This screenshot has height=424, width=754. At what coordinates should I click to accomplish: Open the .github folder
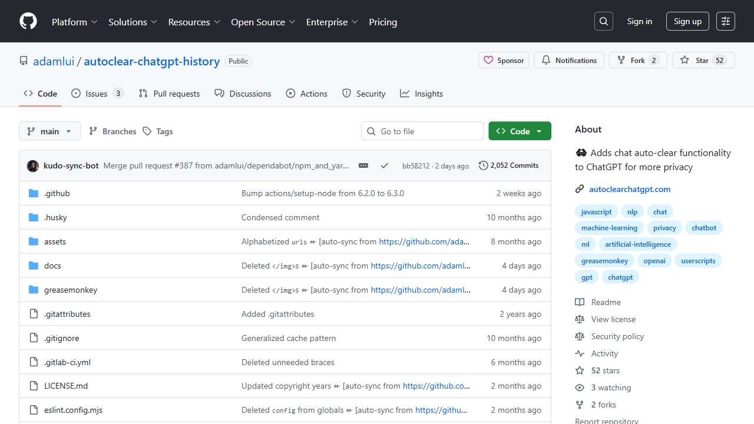coord(57,193)
